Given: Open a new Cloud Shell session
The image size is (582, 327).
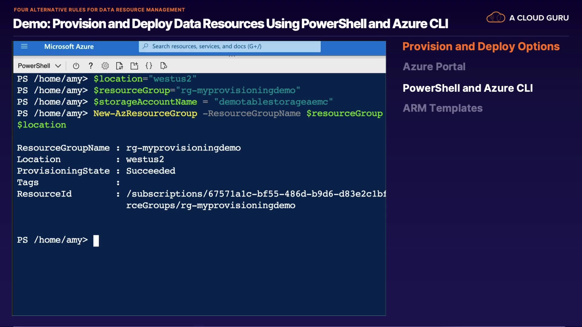Looking at the screenshot, I should (x=134, y=66).
